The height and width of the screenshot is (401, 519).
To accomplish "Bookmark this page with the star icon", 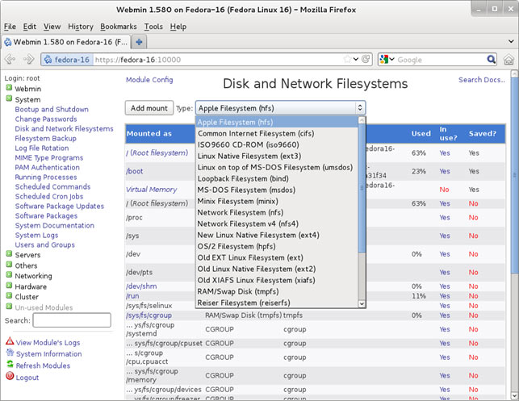I will pos(347,59).
